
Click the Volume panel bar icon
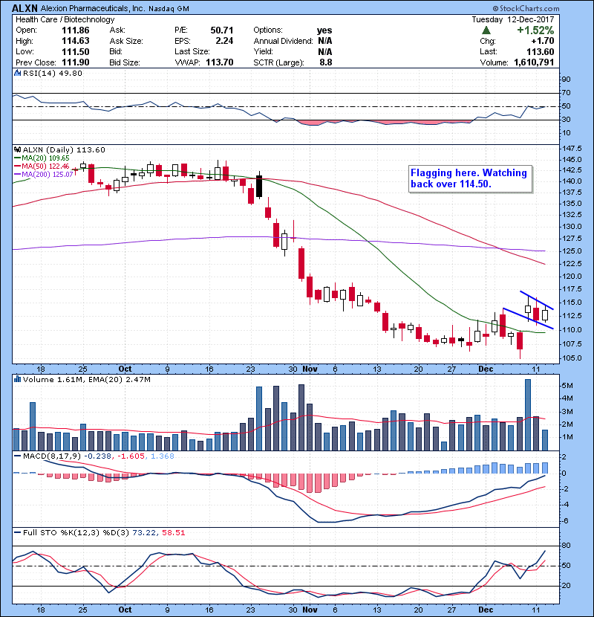point(17,379)
